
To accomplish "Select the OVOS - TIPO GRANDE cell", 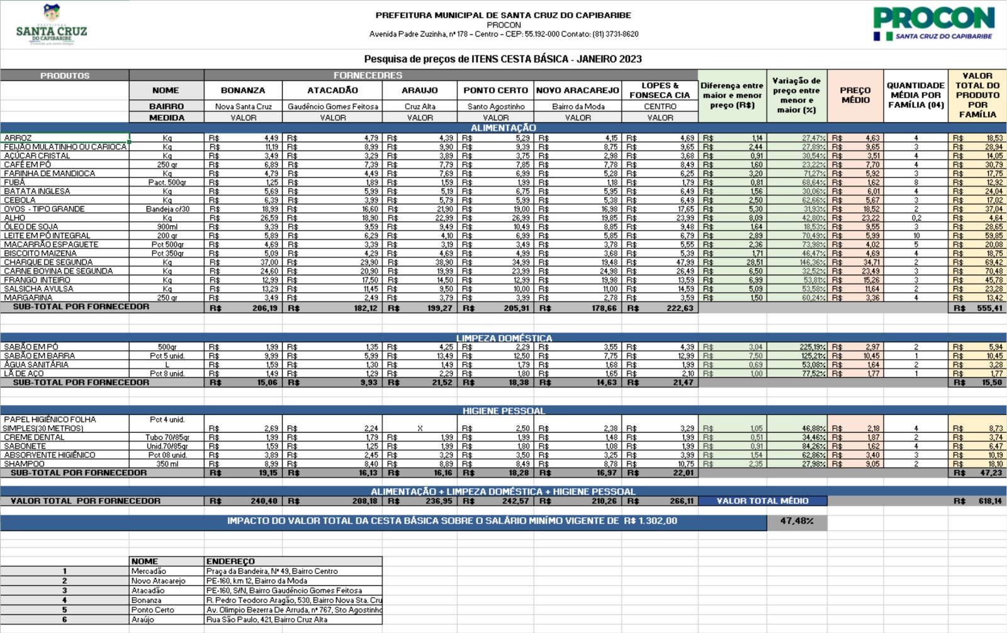I will click(x=65, y=208).
